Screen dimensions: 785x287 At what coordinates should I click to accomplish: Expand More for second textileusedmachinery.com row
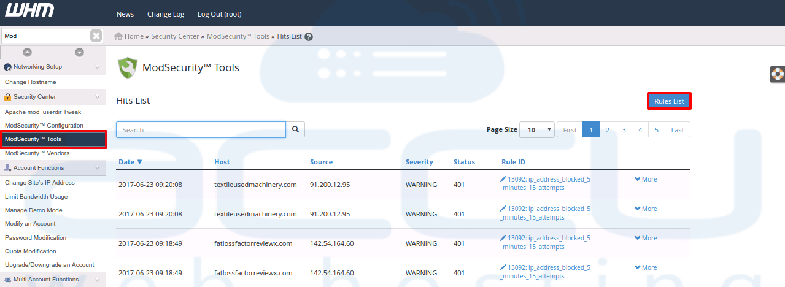pyautogui.click(x=646, y=209)
